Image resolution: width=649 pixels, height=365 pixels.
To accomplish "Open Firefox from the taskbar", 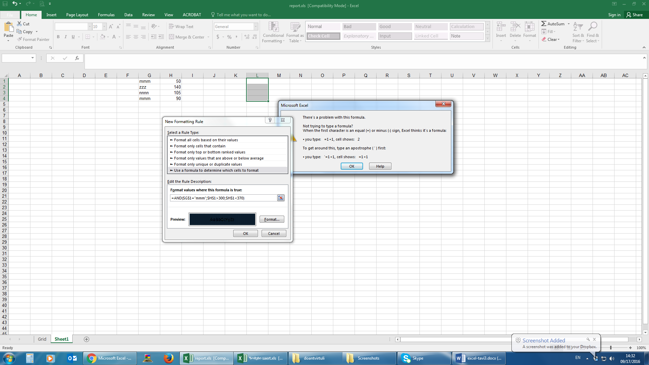I will pyautogui.click(x=168, y=358).
